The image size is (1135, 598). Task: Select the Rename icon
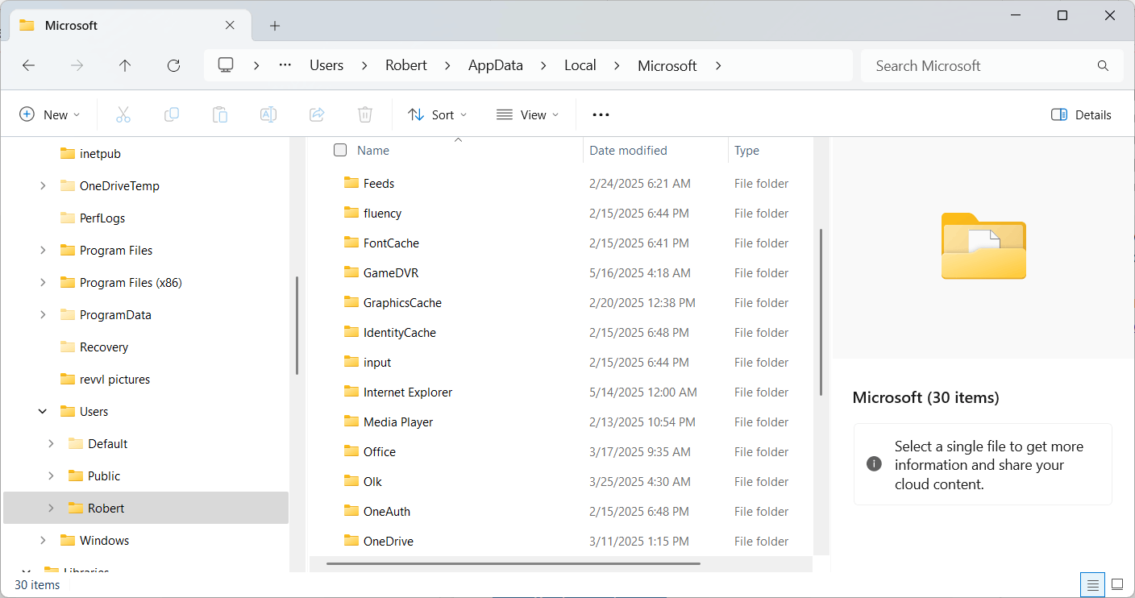pyautogui.click(x=268, y=114)
